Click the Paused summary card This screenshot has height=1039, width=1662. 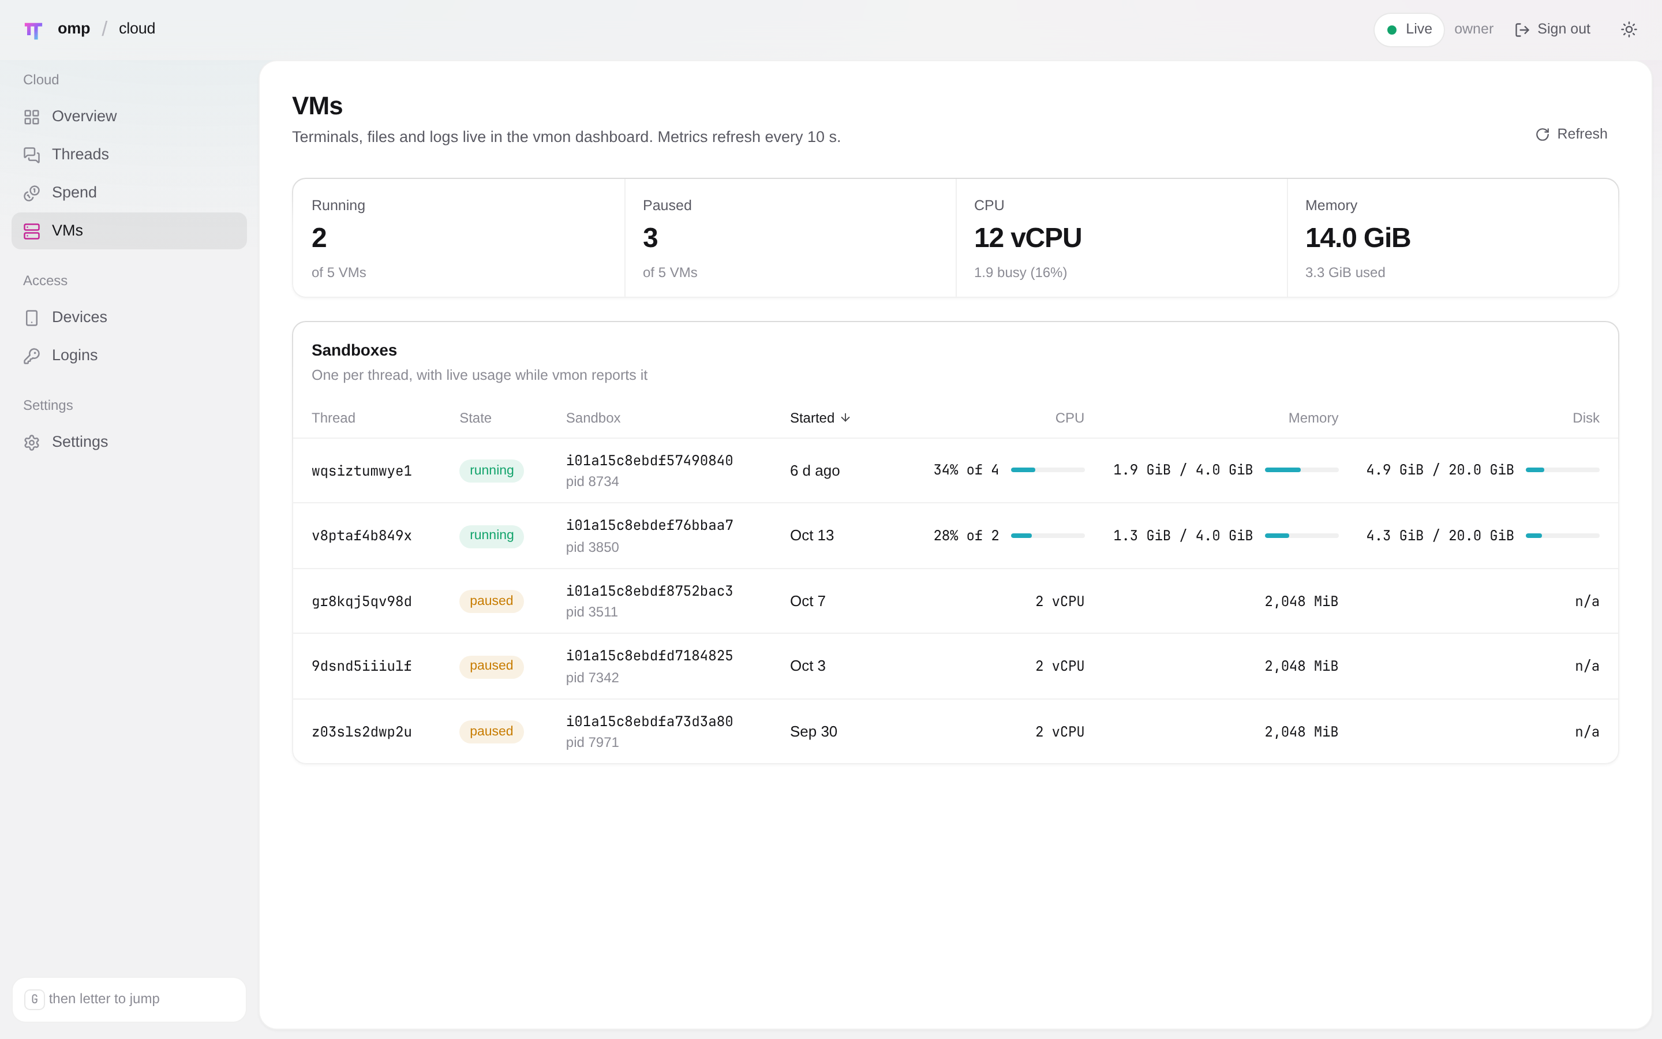[791, 238]
